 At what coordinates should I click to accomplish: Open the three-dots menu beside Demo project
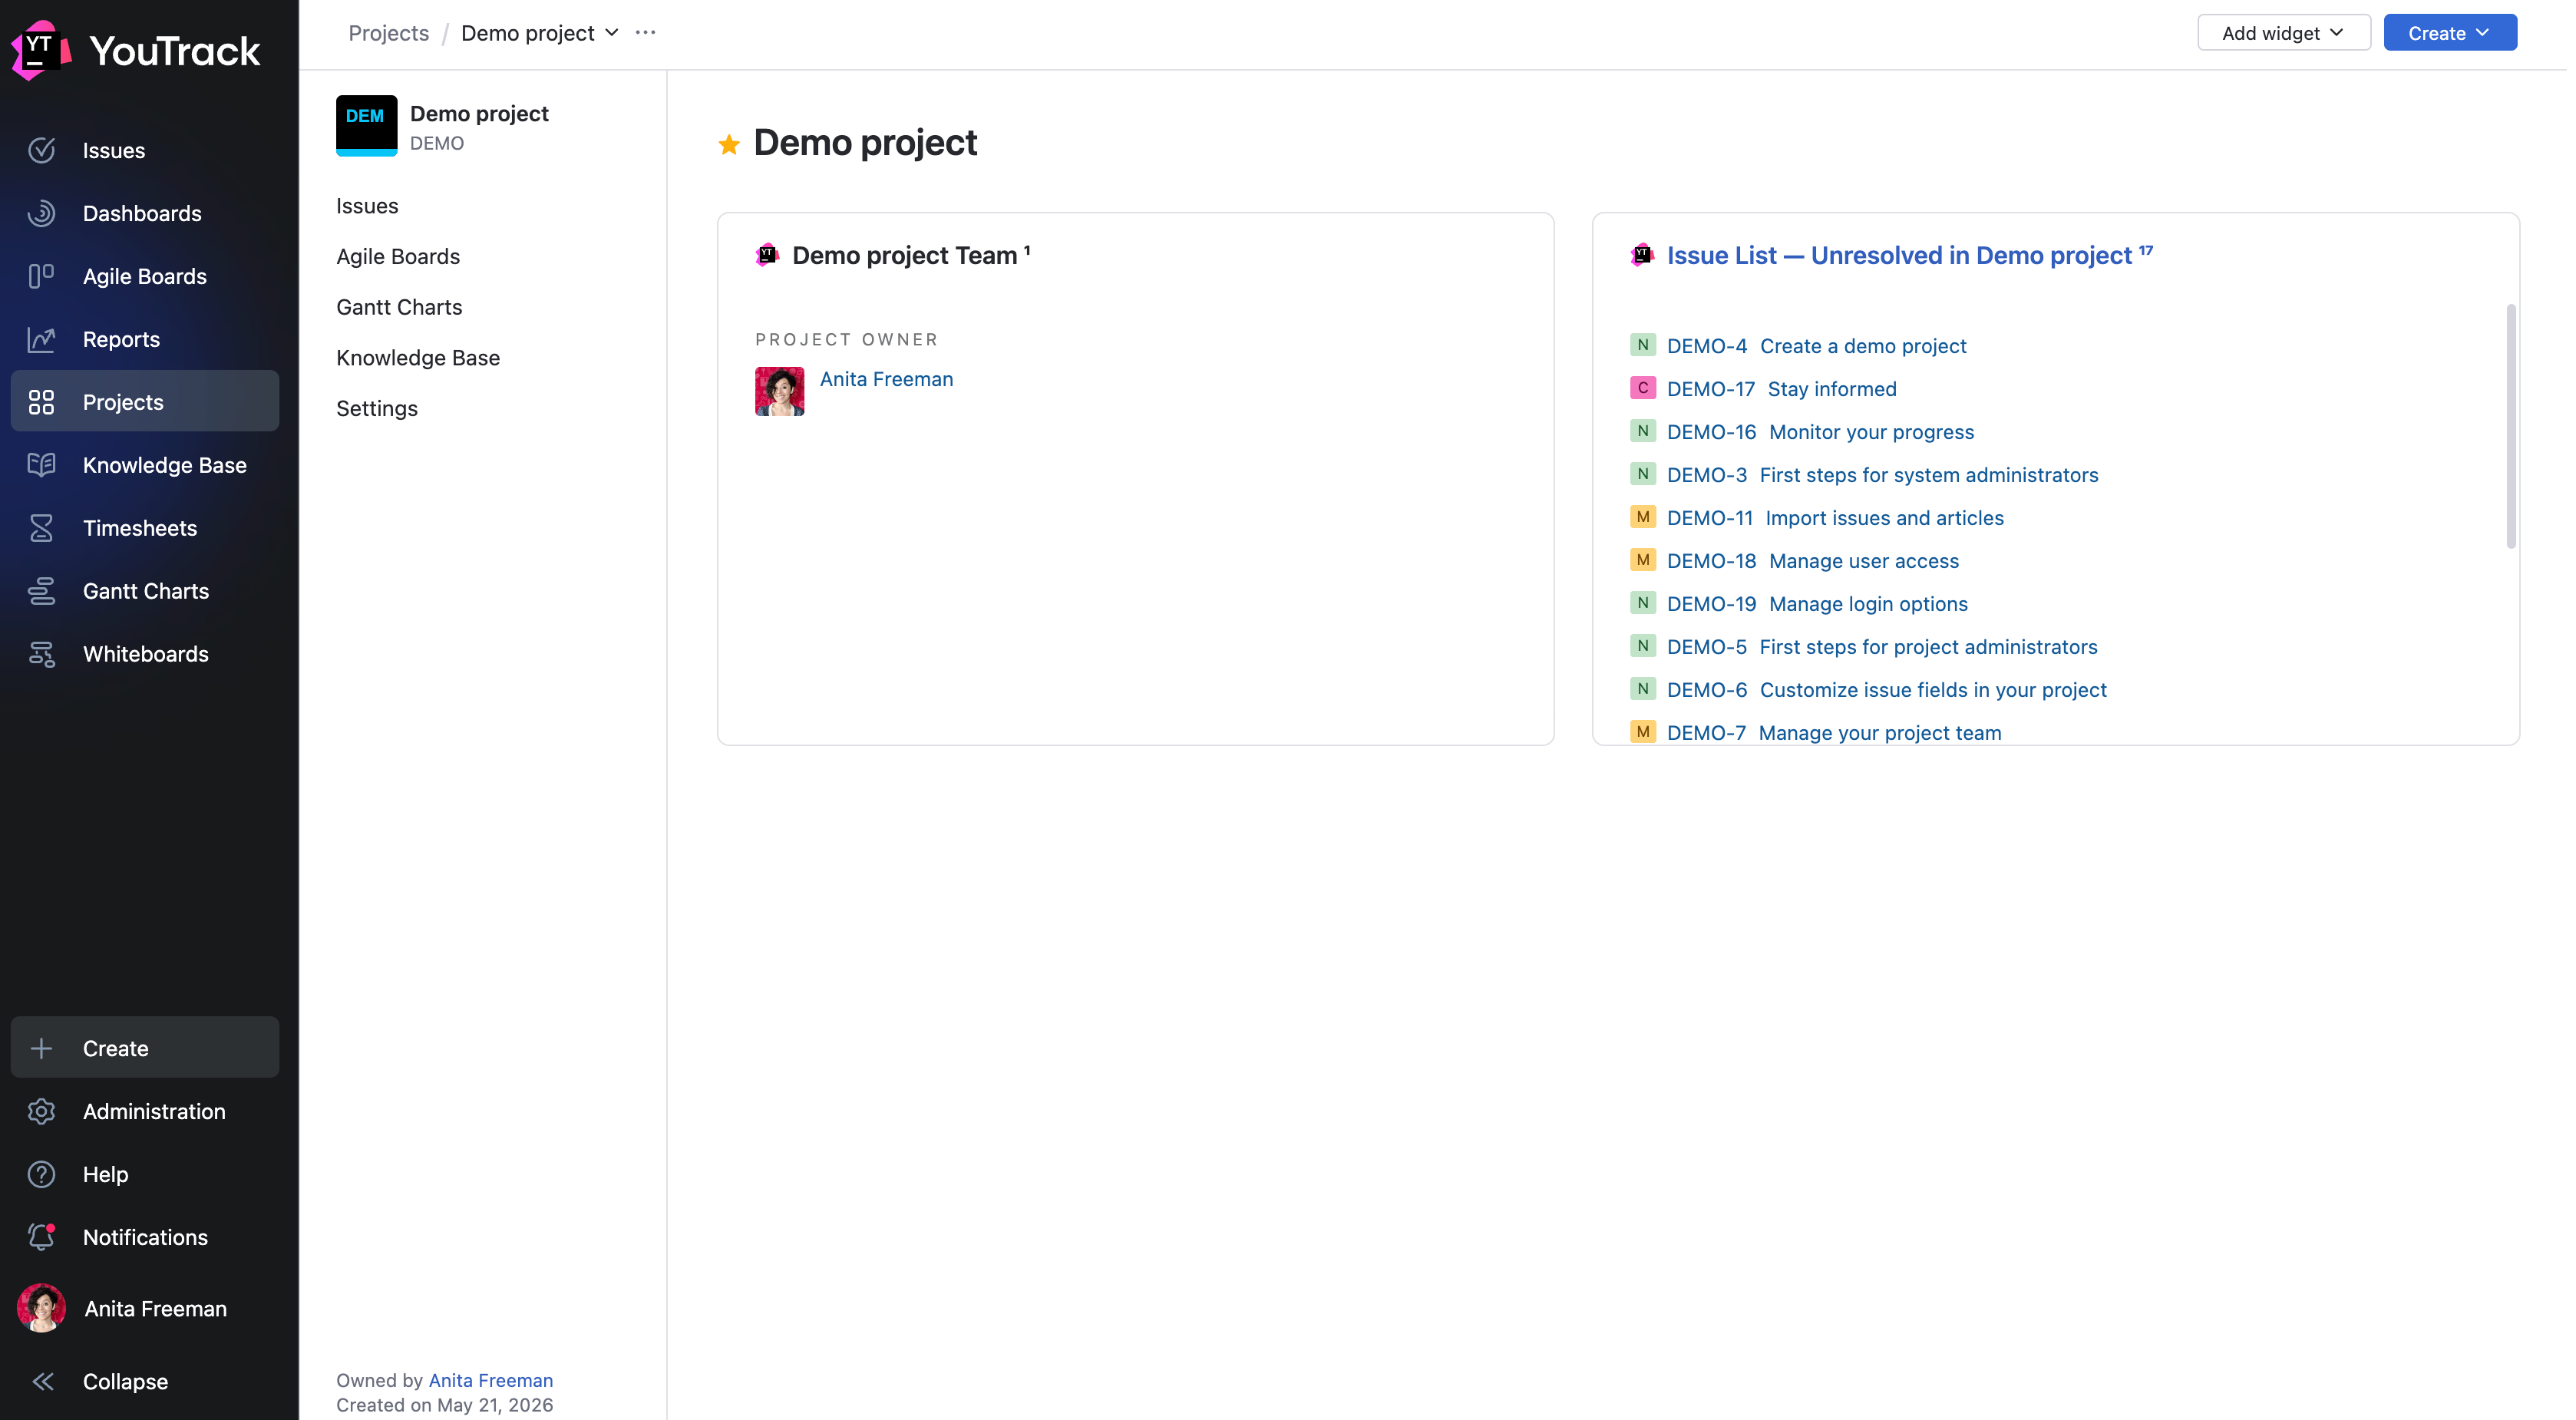tap(646, 33)
